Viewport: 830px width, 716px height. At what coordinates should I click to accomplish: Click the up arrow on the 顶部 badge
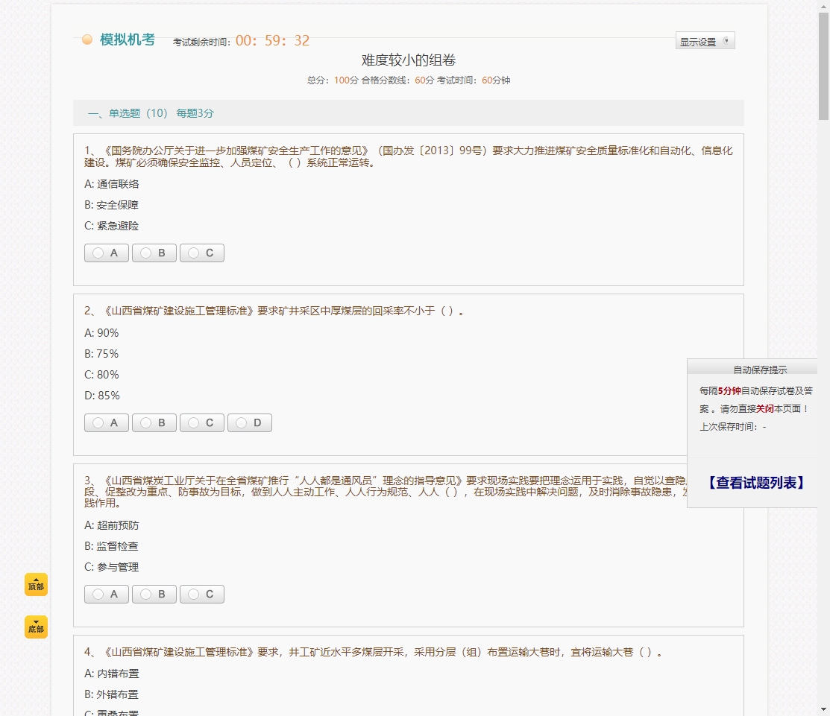click(x=35, y=578)
